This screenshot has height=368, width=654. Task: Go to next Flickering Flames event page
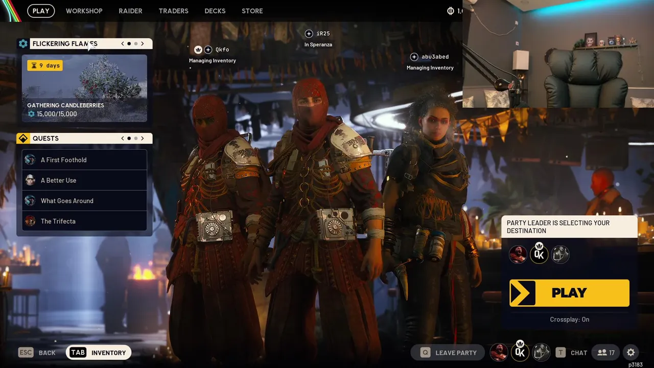[143, 43]
